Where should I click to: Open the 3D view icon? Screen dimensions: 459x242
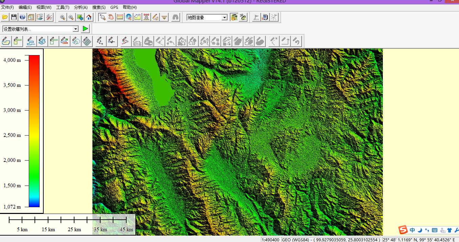tap(243, 17)
